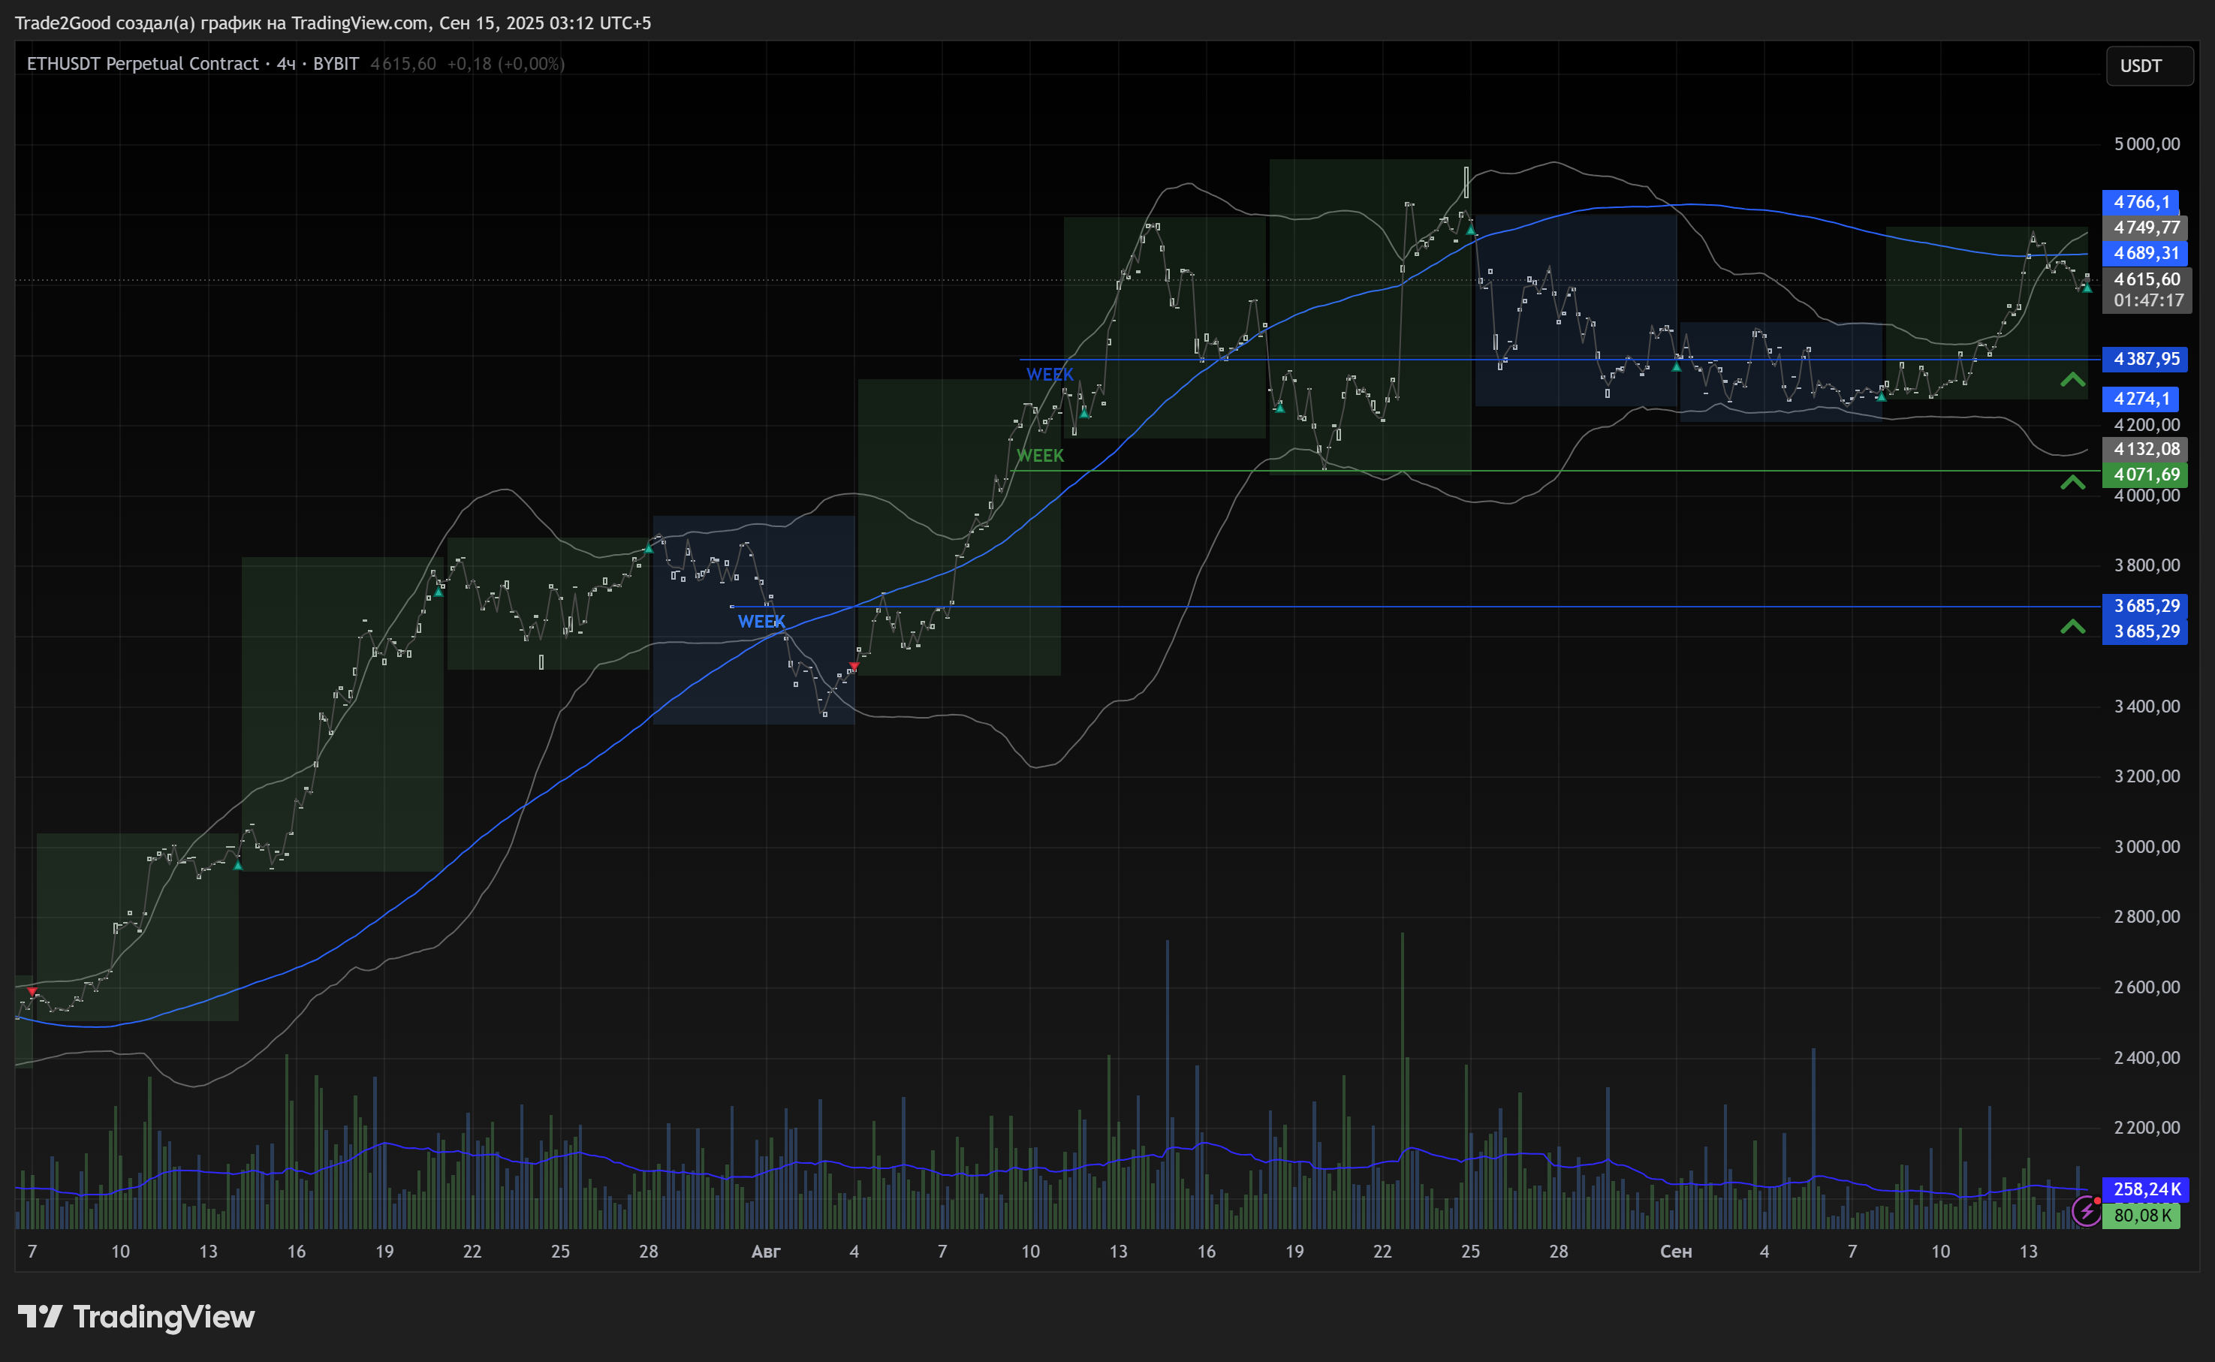This screenshot has width=2215, height=1362.
Task: Click the TradingView logo at bottom left
Action: pyautogui.click(x=137, y=1317)
